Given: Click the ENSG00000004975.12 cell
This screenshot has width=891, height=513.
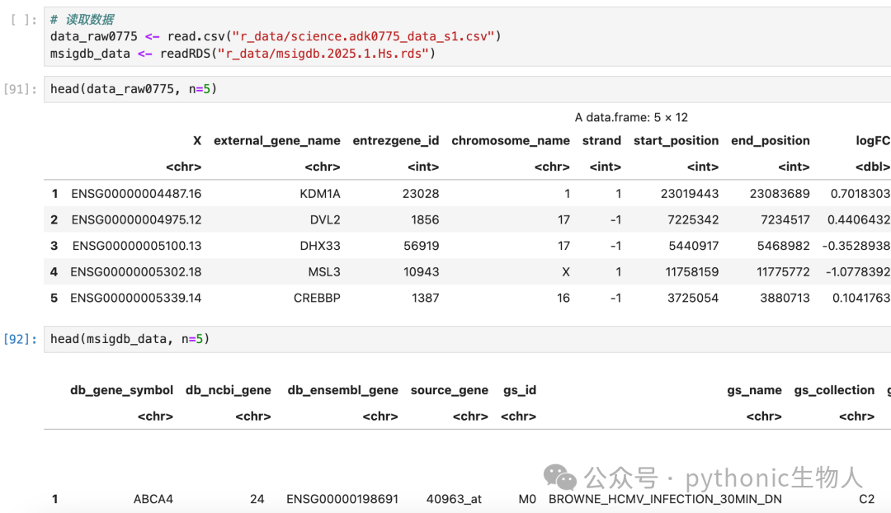Looking at the screenshot, I should 136,220.
